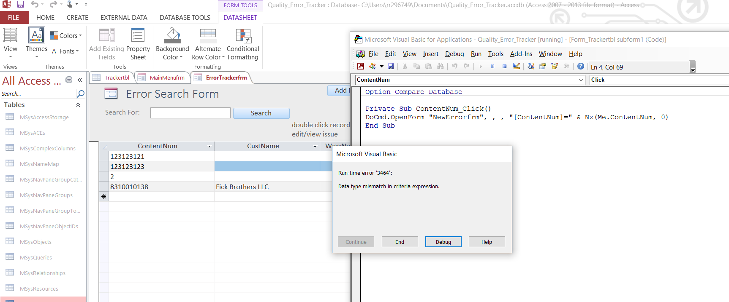Select the Fick Brothers LLC cell
This screenshot has width=729, height=302.
pos(267,187)
